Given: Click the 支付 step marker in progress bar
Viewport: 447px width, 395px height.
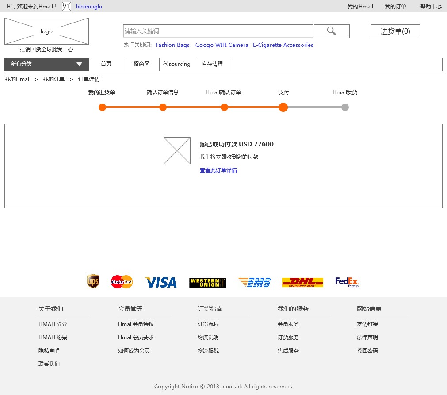Looking at the screenshot, I should (x=283, y=107).
